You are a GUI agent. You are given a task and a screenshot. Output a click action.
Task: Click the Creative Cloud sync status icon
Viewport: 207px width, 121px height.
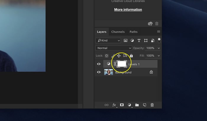coord(150,24)
